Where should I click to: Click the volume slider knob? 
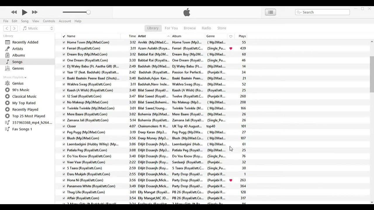coord(88,12)
